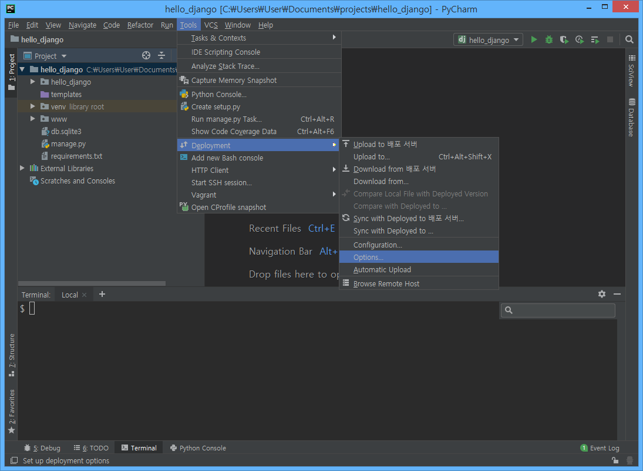Toggle Automatic Upload
This screenshot has height=471, width=643.
(419, 269)
